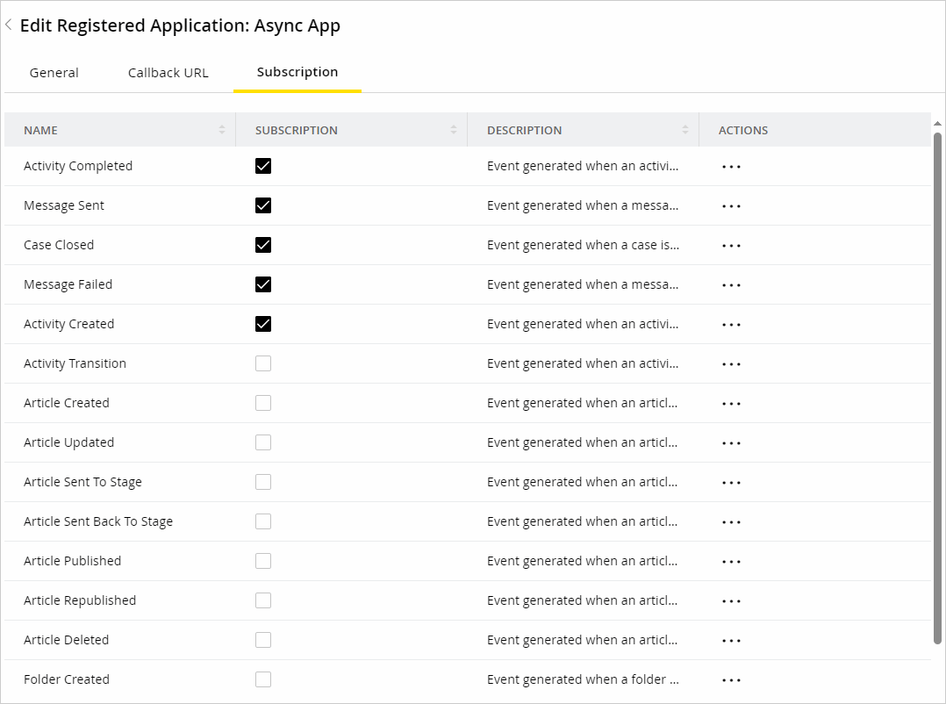Image resolution: width=946 pixels, height=704 pixels.
Task: Check the Article Deleted subscription box
Action: (263, 640)
